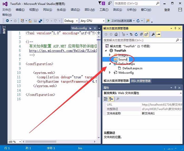Image resolution: width=184 pixels, height=151 pixels.
Task: Click the feedback icon in title bar
Action: (x=110, y=3)
